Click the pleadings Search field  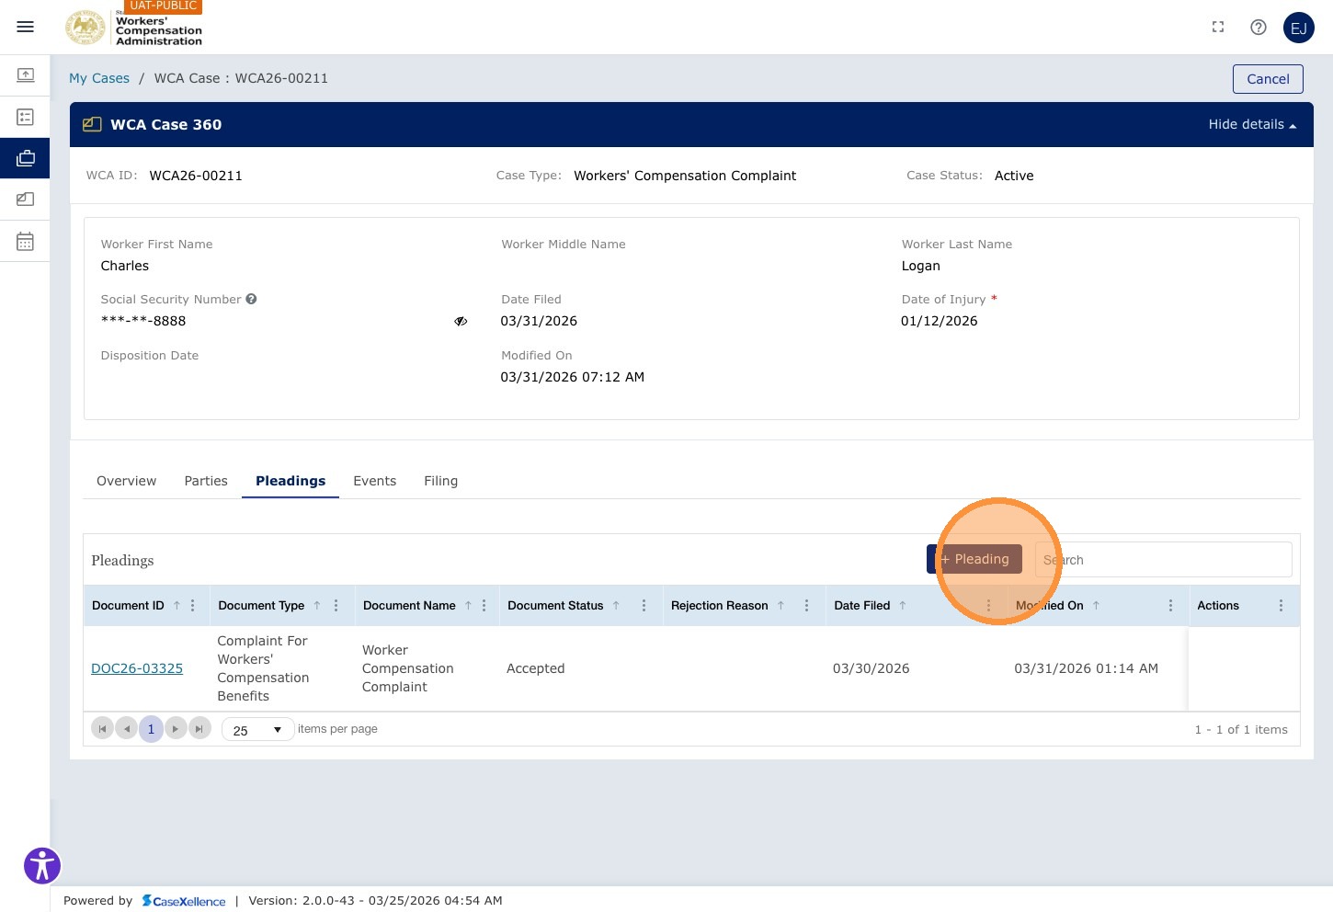[x=1163, y=560]
